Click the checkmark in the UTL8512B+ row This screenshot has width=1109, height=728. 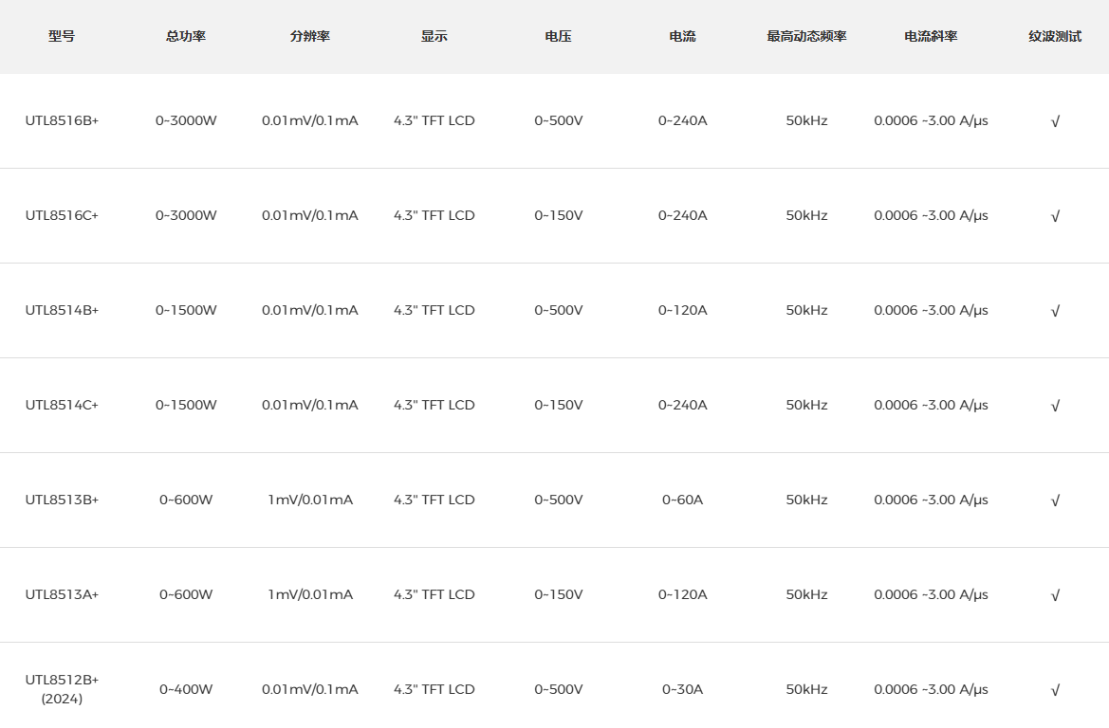click(x=1055, y=690)
